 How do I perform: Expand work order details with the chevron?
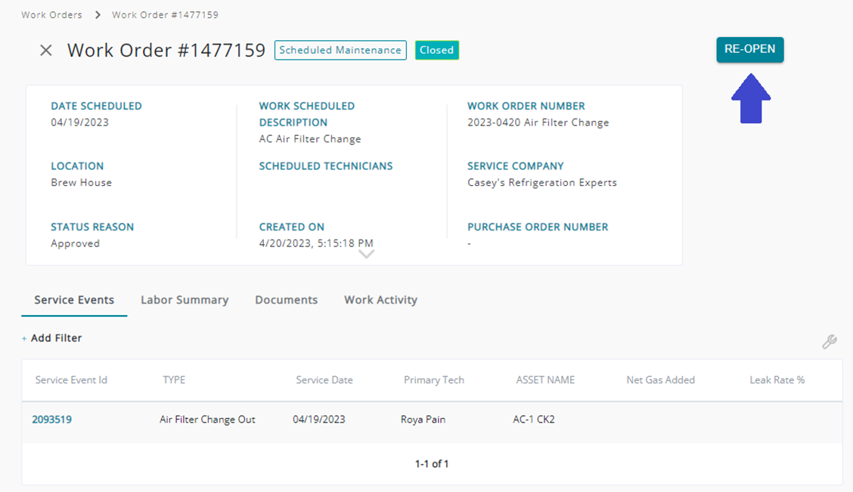pyautogui.click(x=366, y=254)
